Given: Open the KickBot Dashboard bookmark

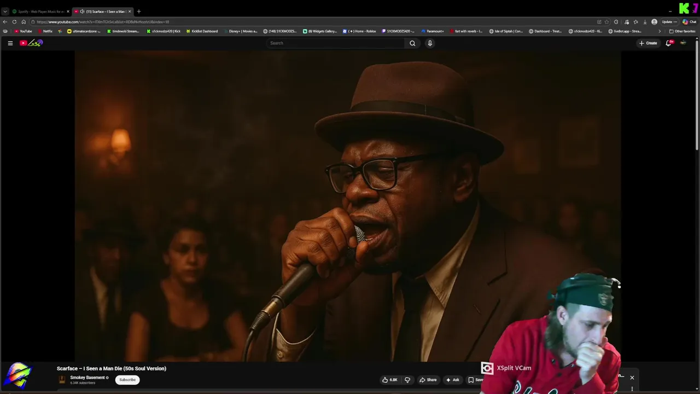Looking at the screenshot, I should point(202,31).
